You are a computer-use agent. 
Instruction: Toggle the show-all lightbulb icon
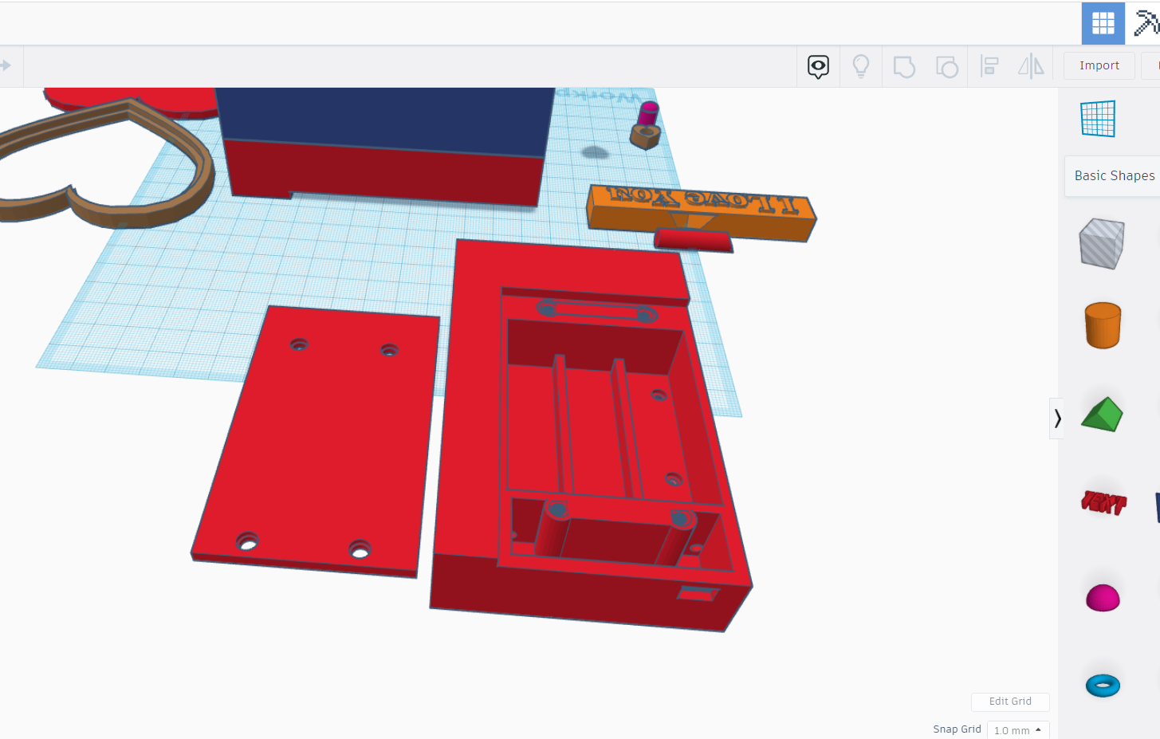pos(861,66)
